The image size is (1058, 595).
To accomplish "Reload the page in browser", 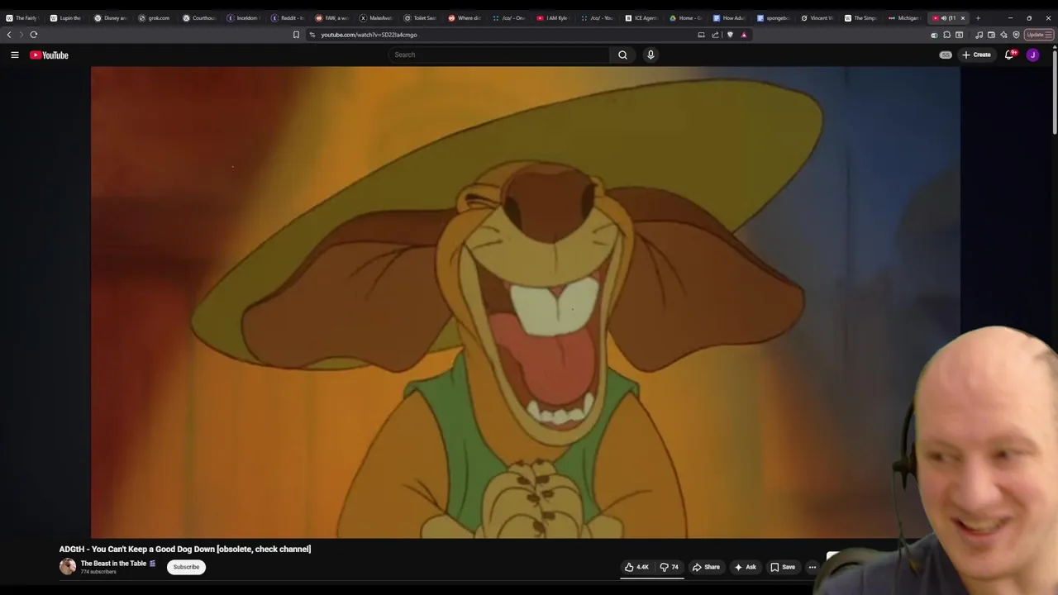I will point(34,35).
